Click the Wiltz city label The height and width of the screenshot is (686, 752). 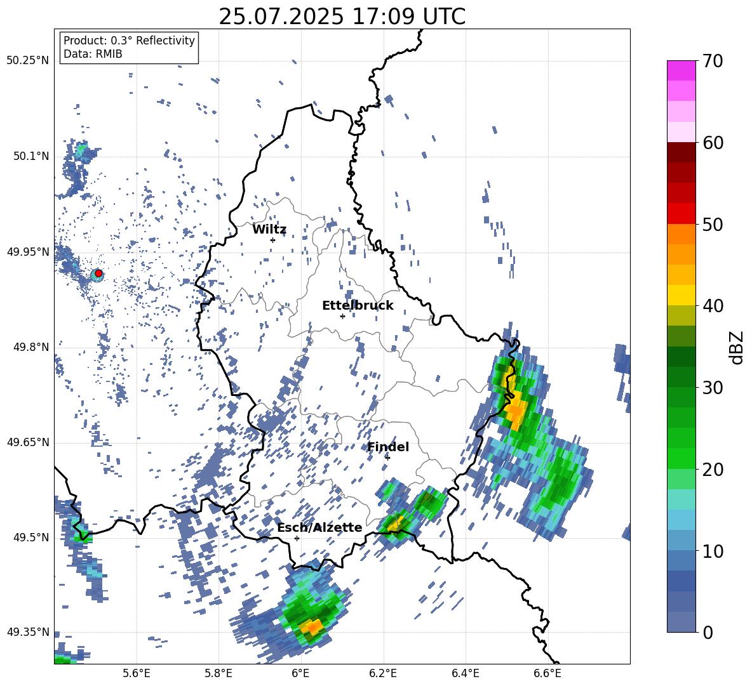pyautogui.click(x=269, y=230)
